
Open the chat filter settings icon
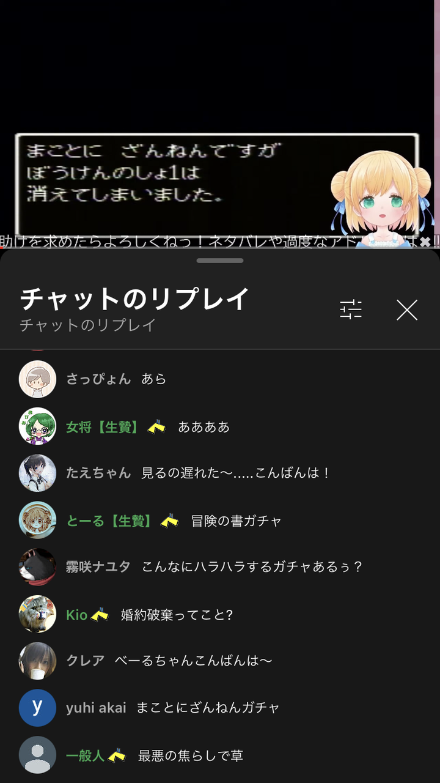coord(351,310)
